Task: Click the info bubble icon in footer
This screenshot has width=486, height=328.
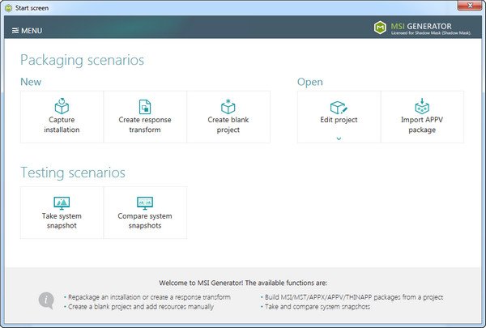Action: (x=46, y=300)
